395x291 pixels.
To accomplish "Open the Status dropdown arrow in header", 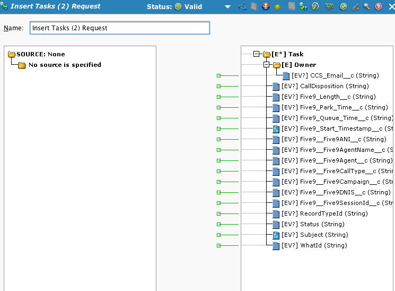I will click(227, 7).
